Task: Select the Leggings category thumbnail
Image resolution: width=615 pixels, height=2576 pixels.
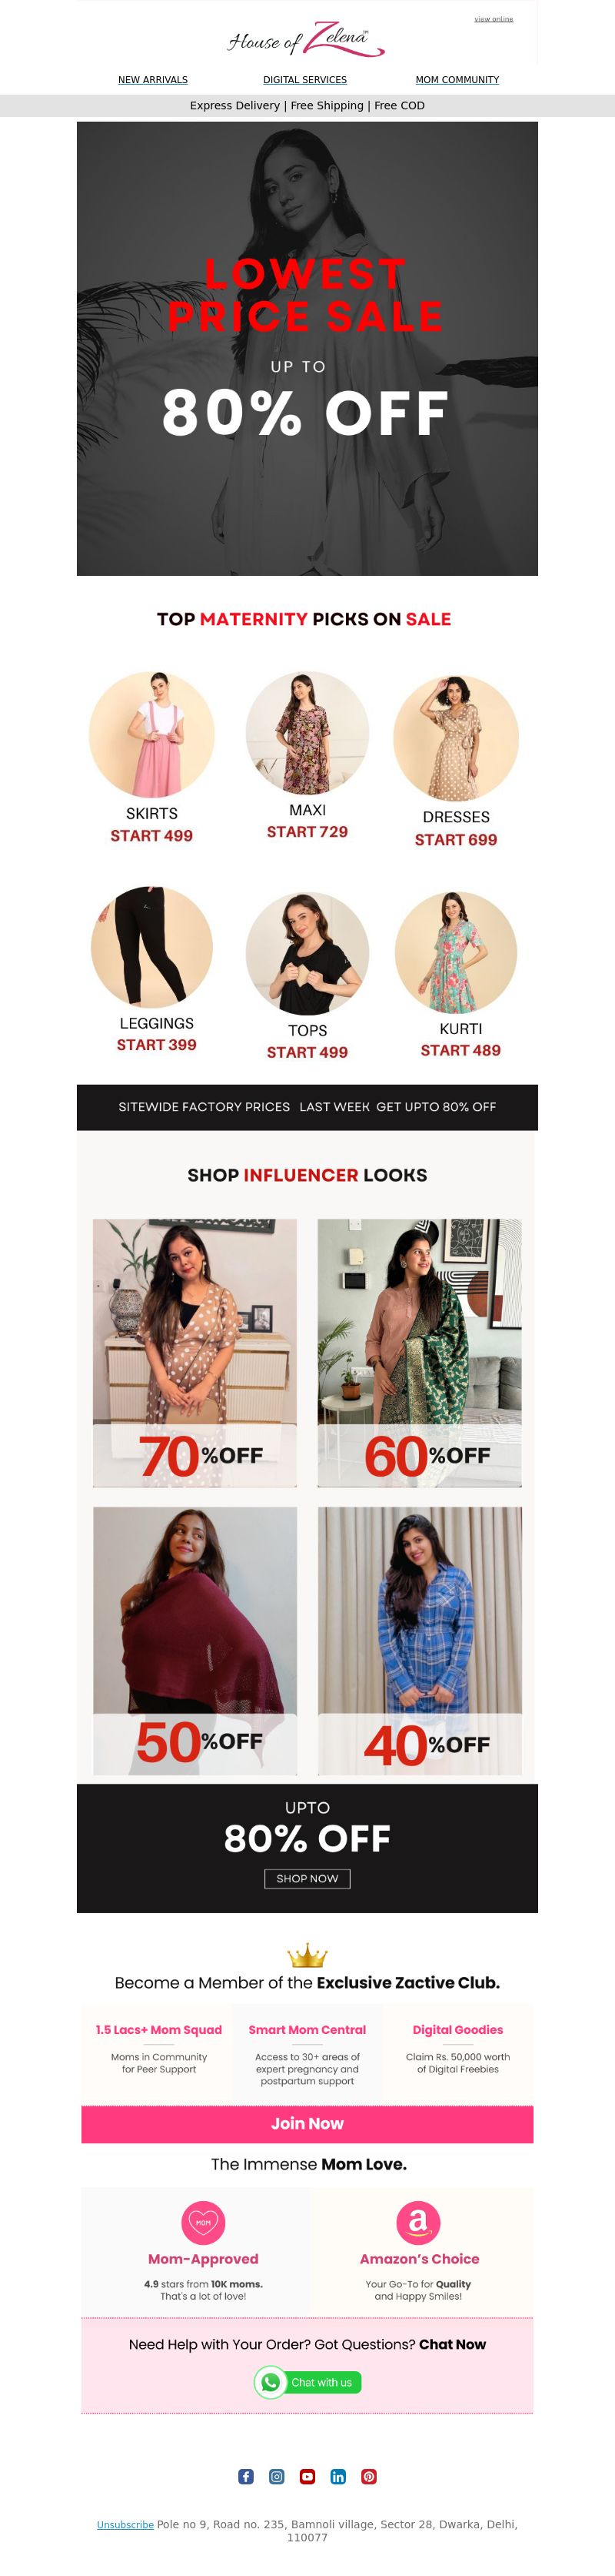Action: pyautogui.click(x=151, y=947)
